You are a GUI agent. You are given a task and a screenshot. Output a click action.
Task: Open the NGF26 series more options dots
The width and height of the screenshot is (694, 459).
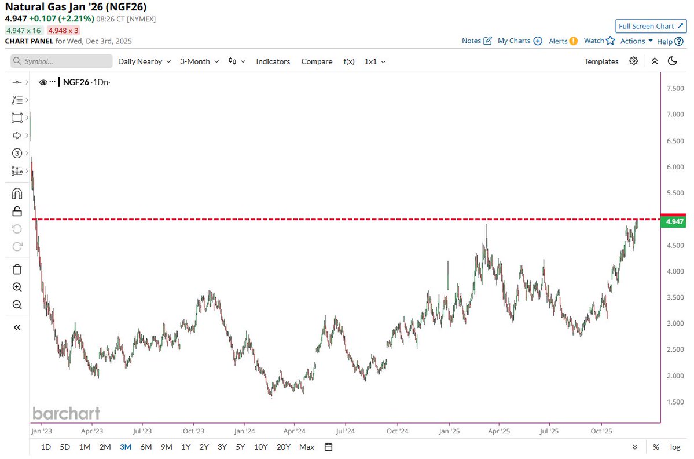(53, 82)
